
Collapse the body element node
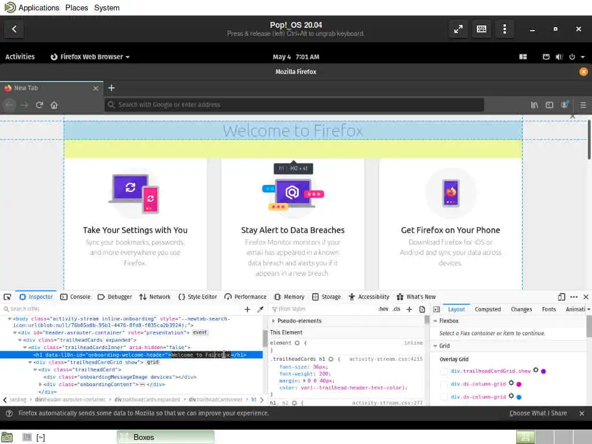9,319
